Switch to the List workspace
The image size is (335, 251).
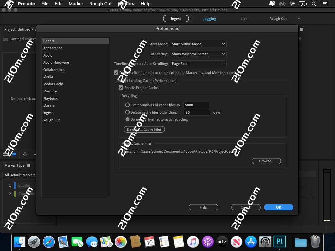[x=243, y=19]
